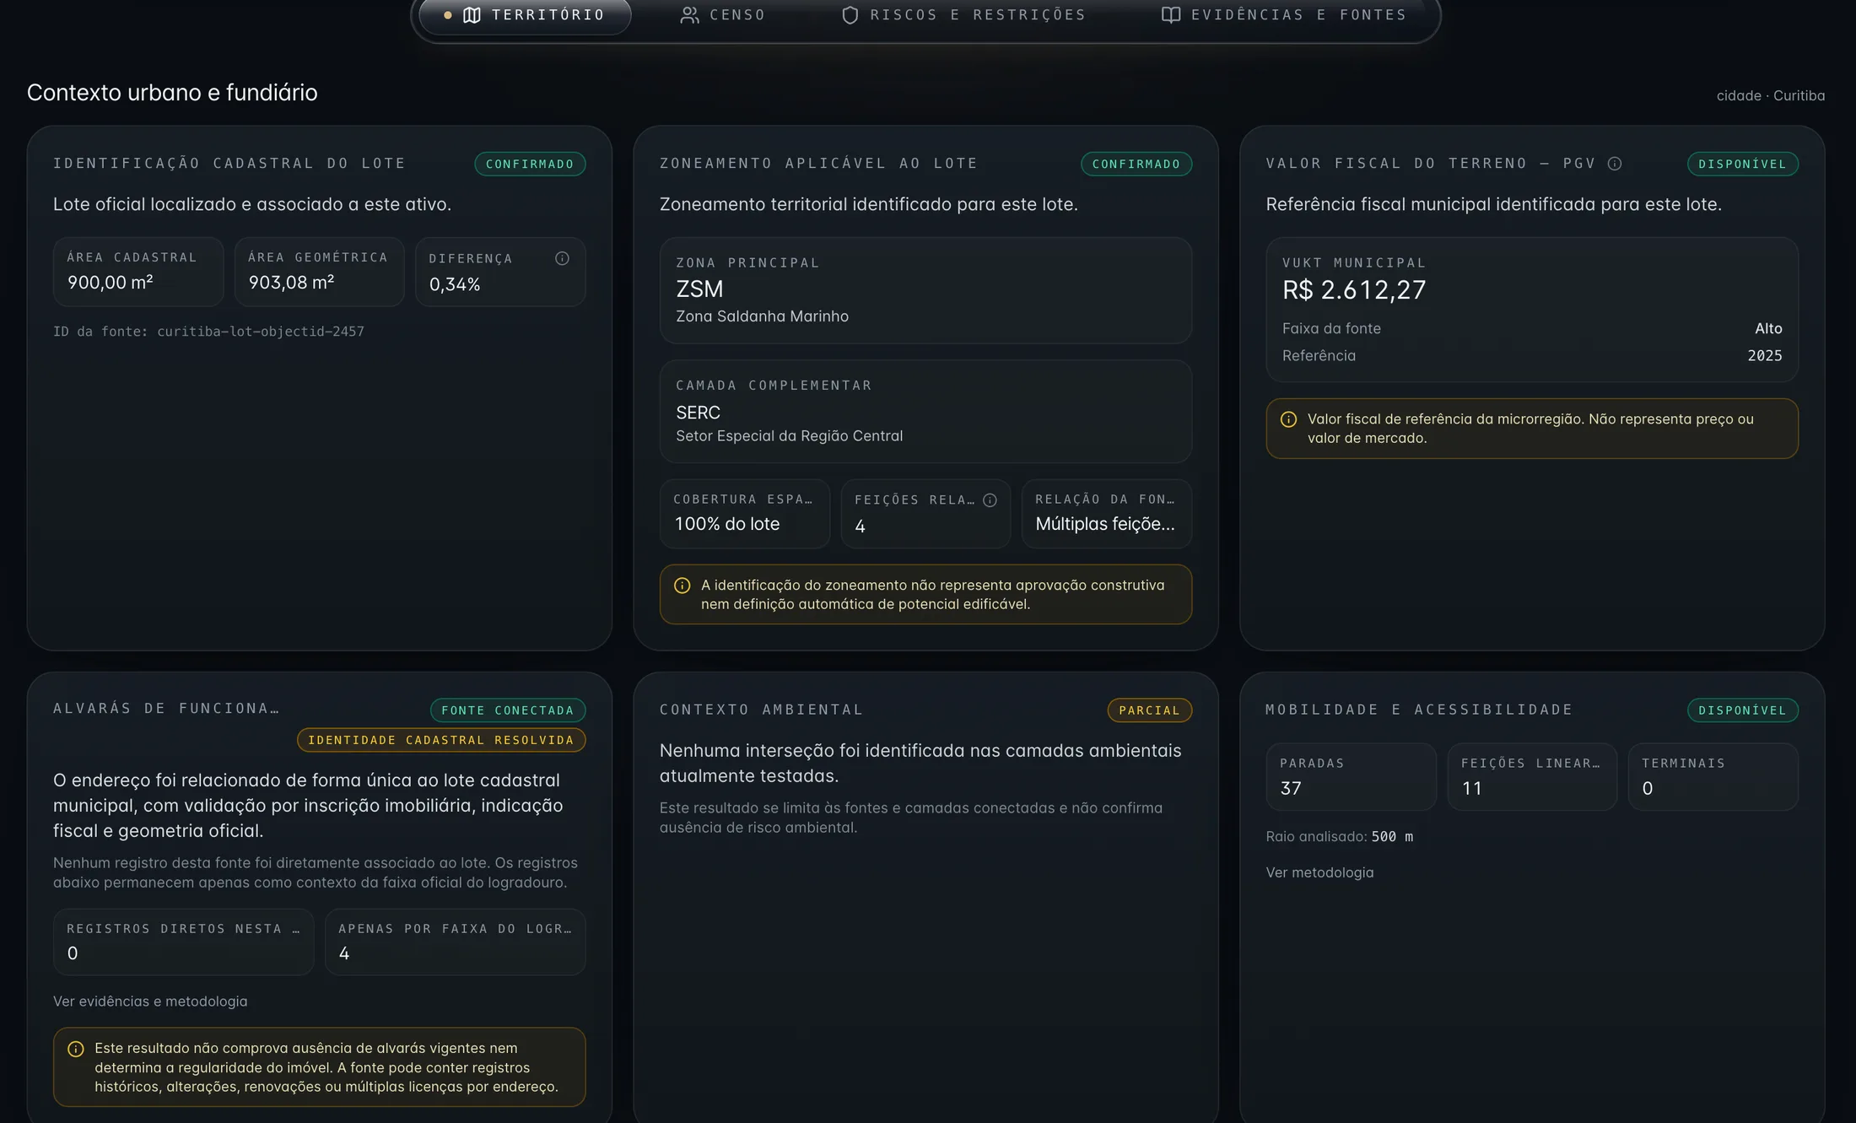Open Ver evidências e metodologia link

point(150,1002)
